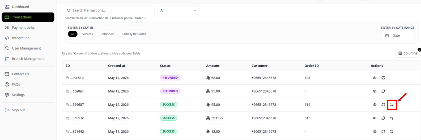View details of transaction ...569687
421x140 pixels.
tap(375, 105)
